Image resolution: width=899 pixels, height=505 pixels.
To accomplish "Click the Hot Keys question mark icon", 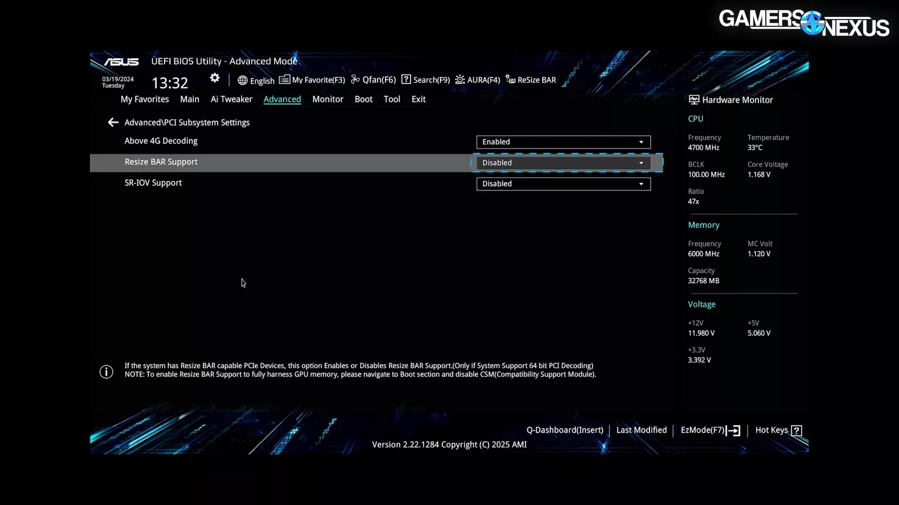I will point(796,430).
